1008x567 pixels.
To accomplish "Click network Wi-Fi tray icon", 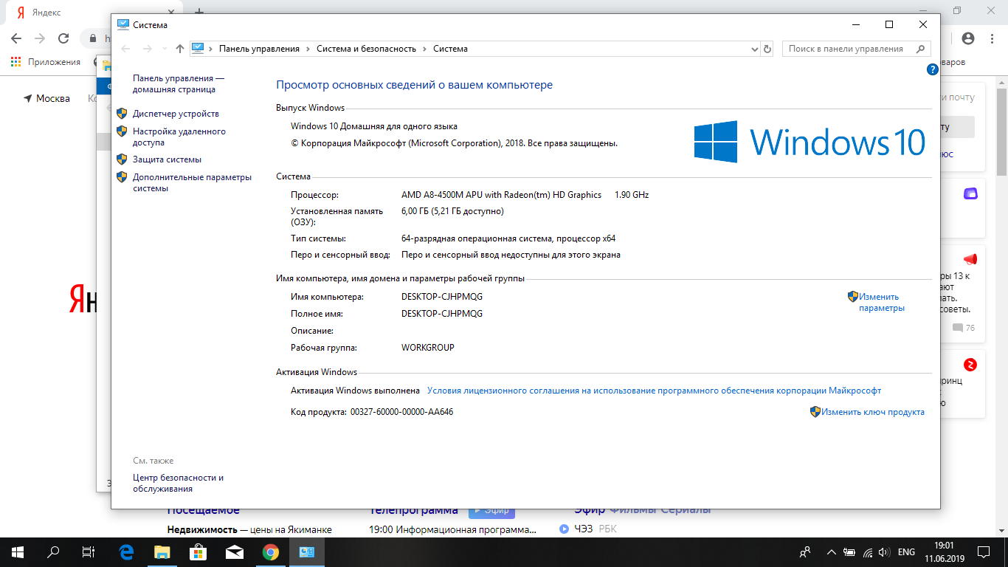I will point(867,551).
